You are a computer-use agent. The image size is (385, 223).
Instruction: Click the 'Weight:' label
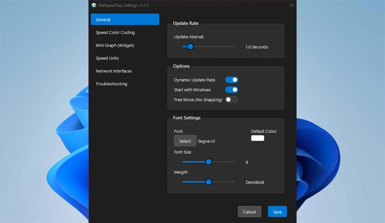181,172
